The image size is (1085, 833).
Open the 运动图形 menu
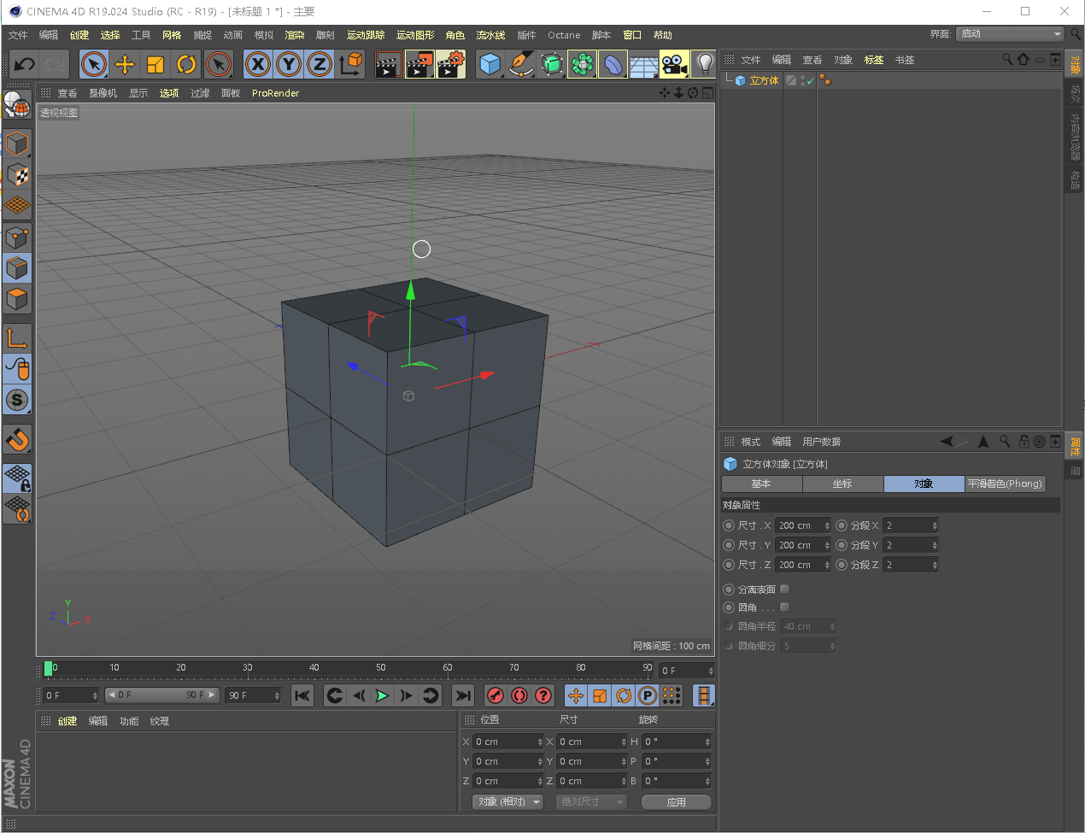coord(415,35)
